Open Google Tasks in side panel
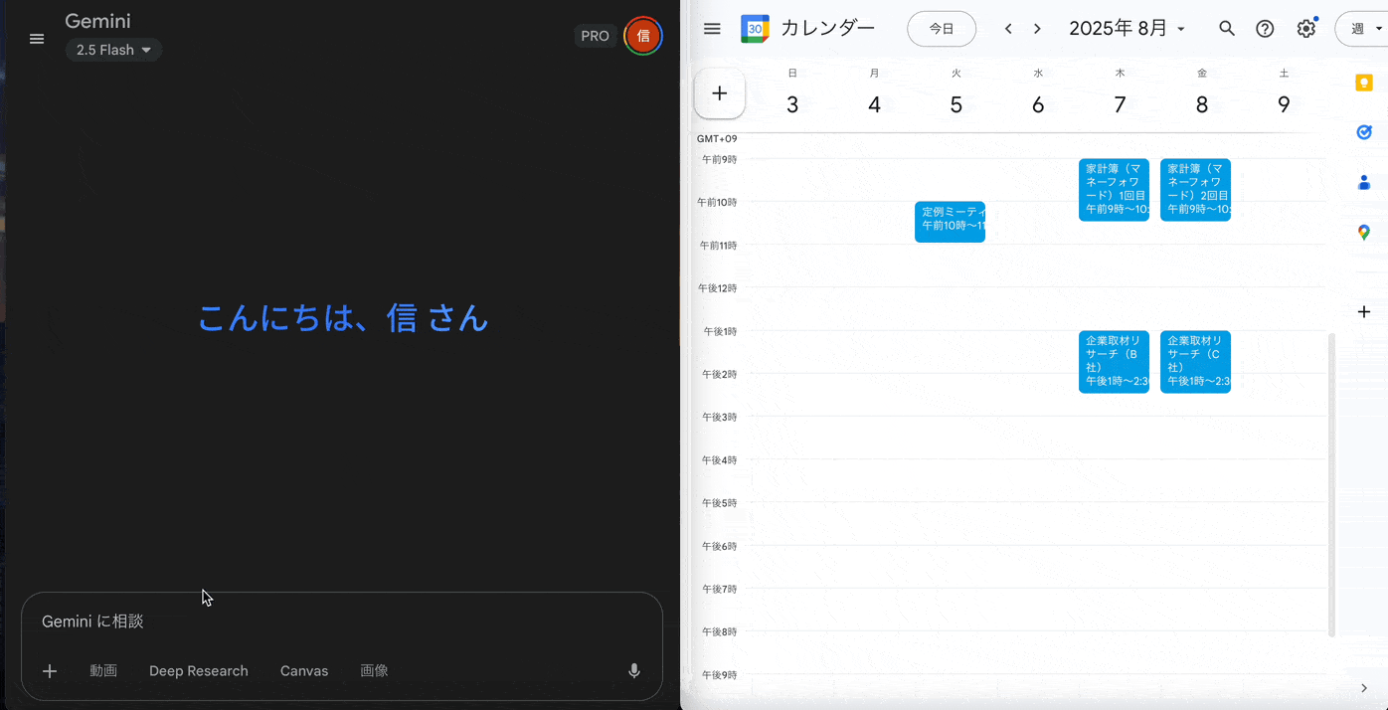Viewport: 1388px width, 710px height. [x=1364, y=132]
